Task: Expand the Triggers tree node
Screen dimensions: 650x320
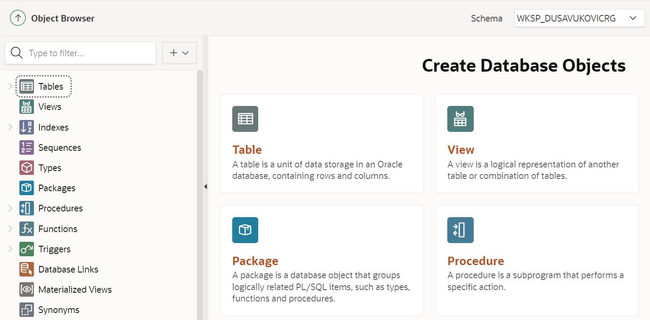Action: [x=11, y=249]
